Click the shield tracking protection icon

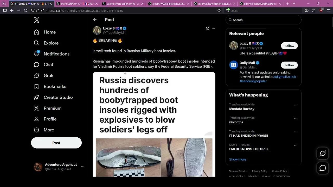point(33,11)
